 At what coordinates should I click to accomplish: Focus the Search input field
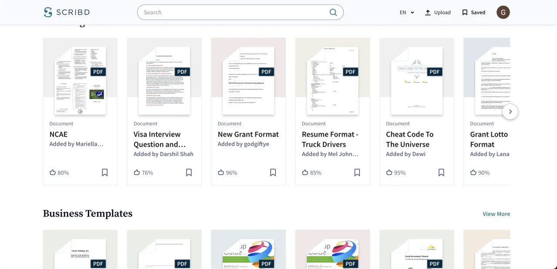(x=240, y=12)
